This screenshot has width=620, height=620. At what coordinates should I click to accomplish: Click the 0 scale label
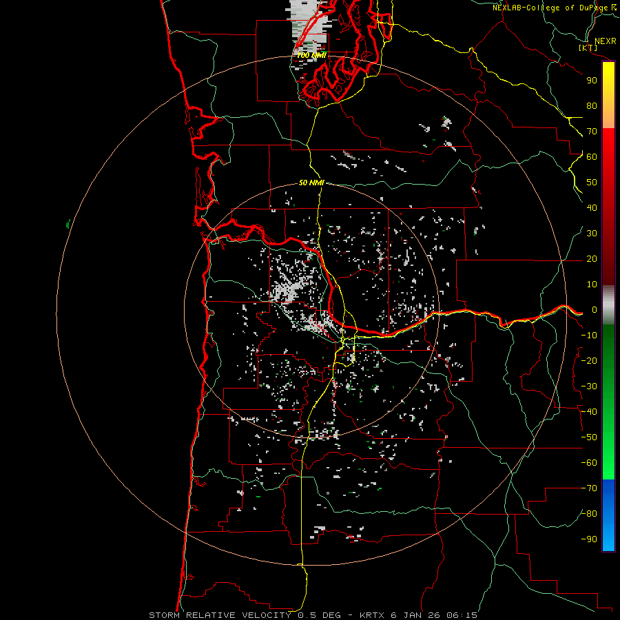pos(594,309)
